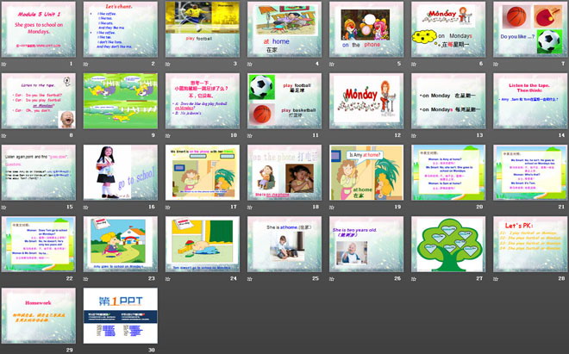Click the "Amy goes to school" slide 23

(x=120, y=244)
